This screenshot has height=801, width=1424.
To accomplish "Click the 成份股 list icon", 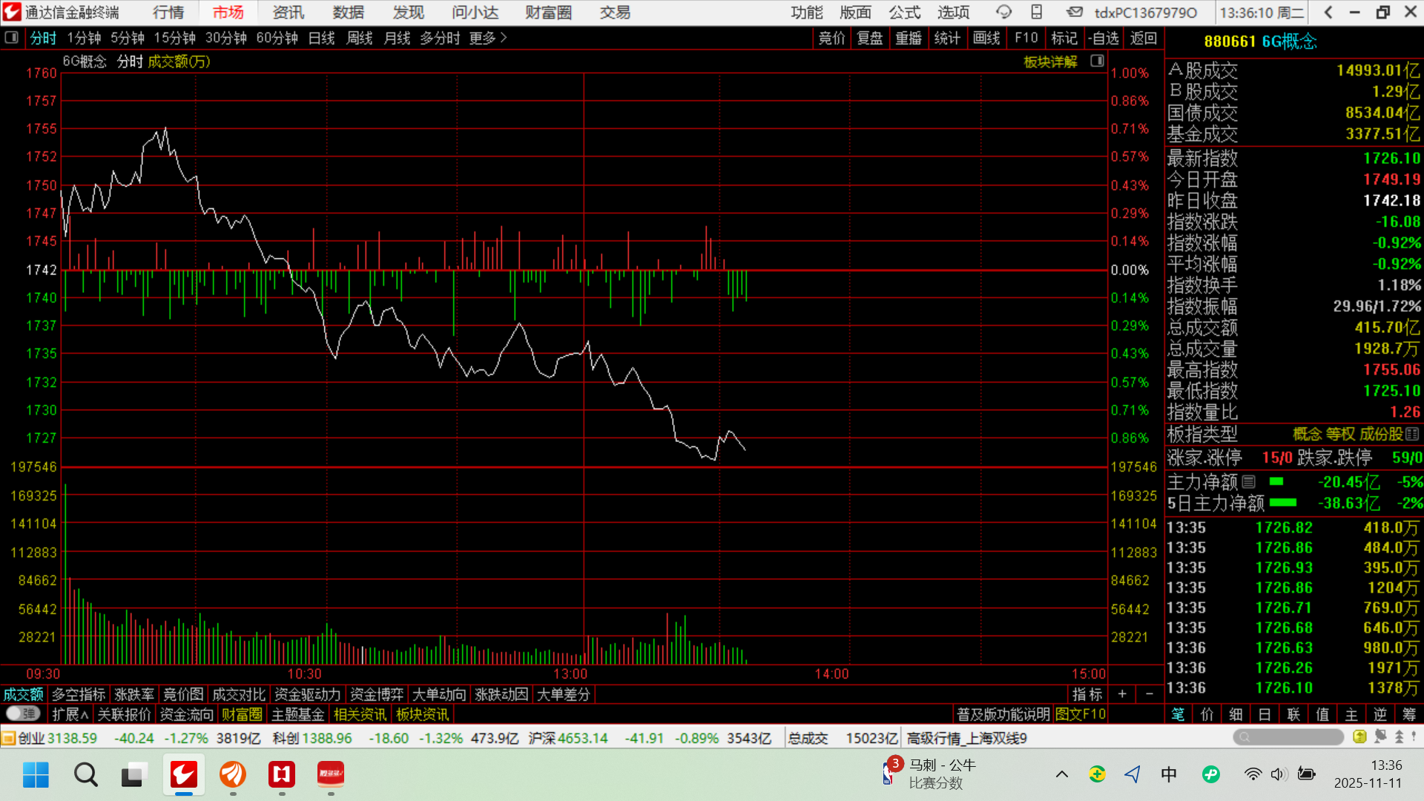I will click(x=1412, y=434).
